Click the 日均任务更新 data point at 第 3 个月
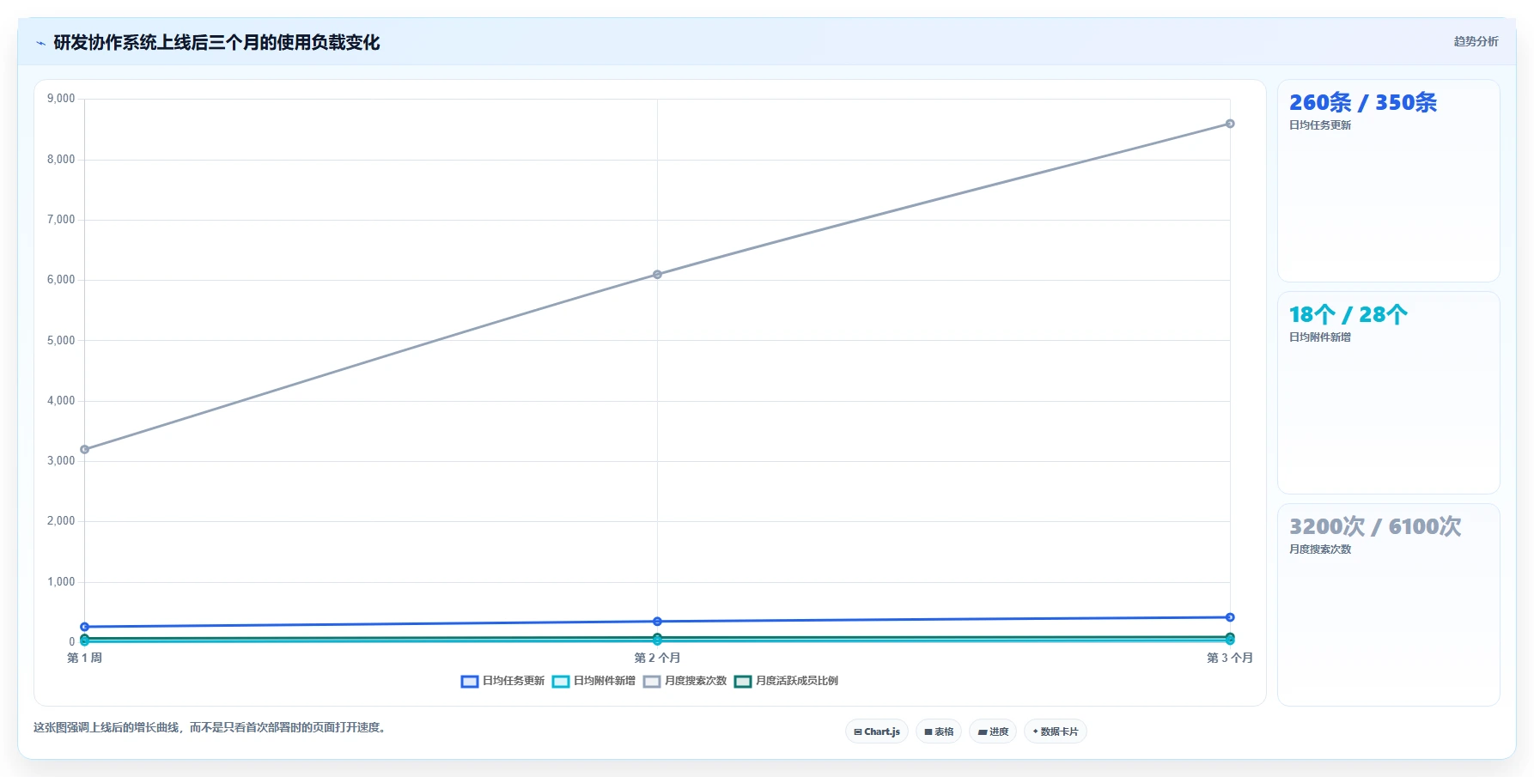Screen dimensions: 1534x777 pos(1230,617)
